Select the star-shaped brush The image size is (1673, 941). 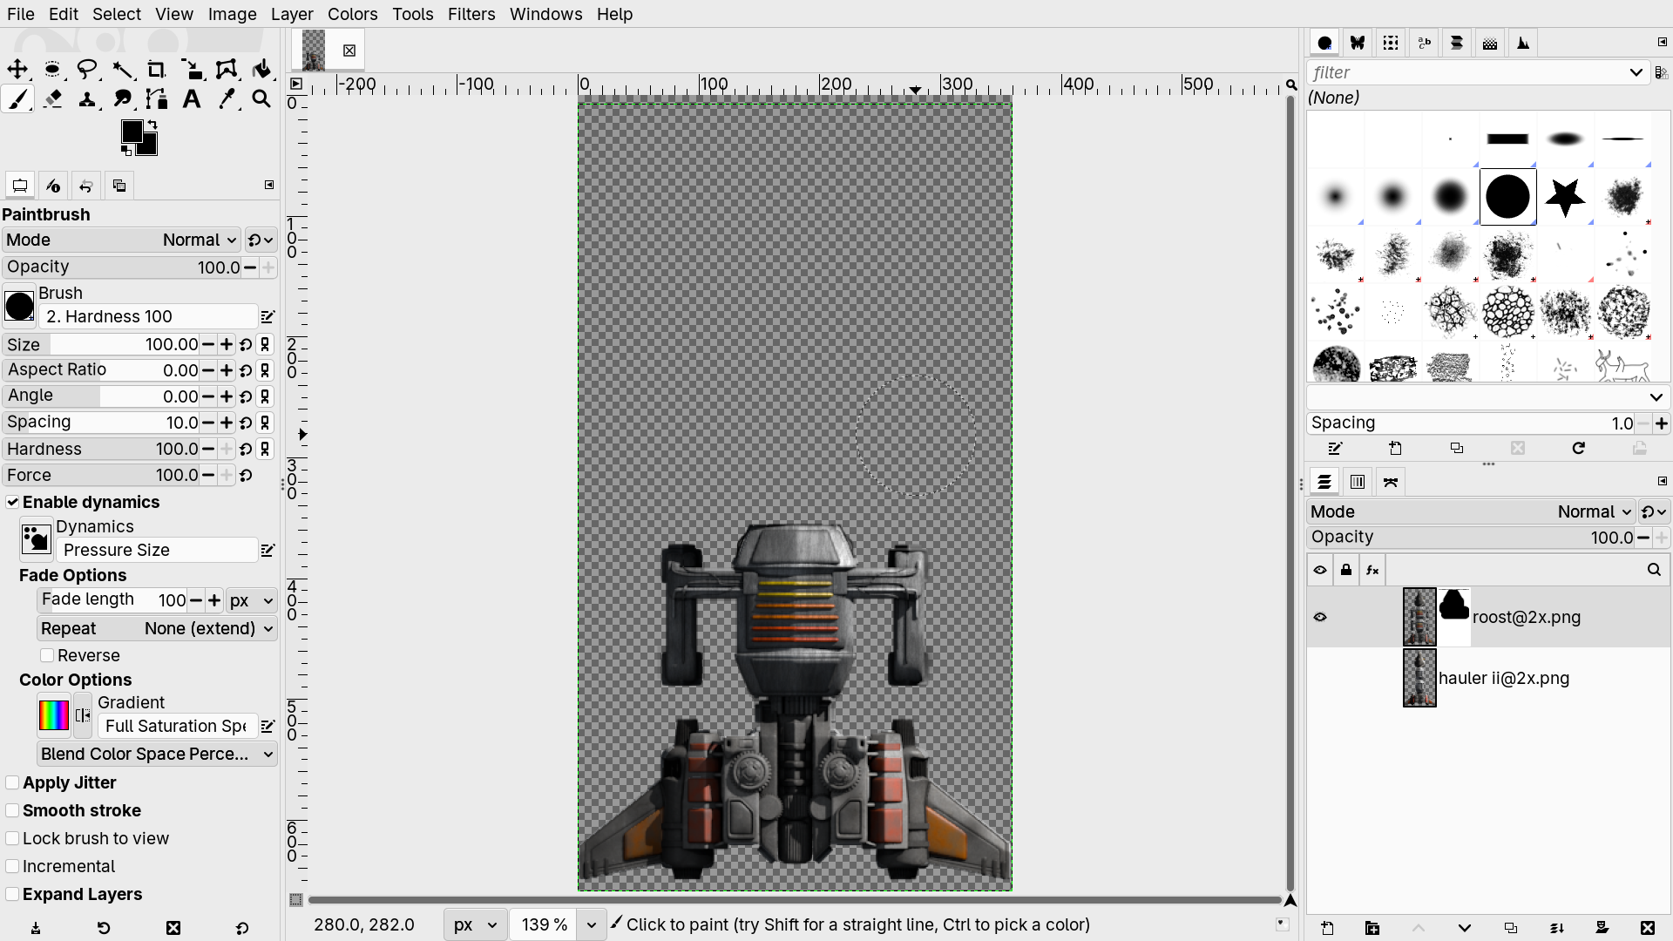(1565, 197)
